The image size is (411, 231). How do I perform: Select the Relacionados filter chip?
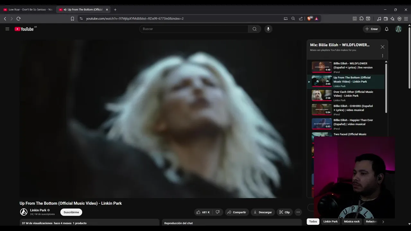tap(371, 221)
